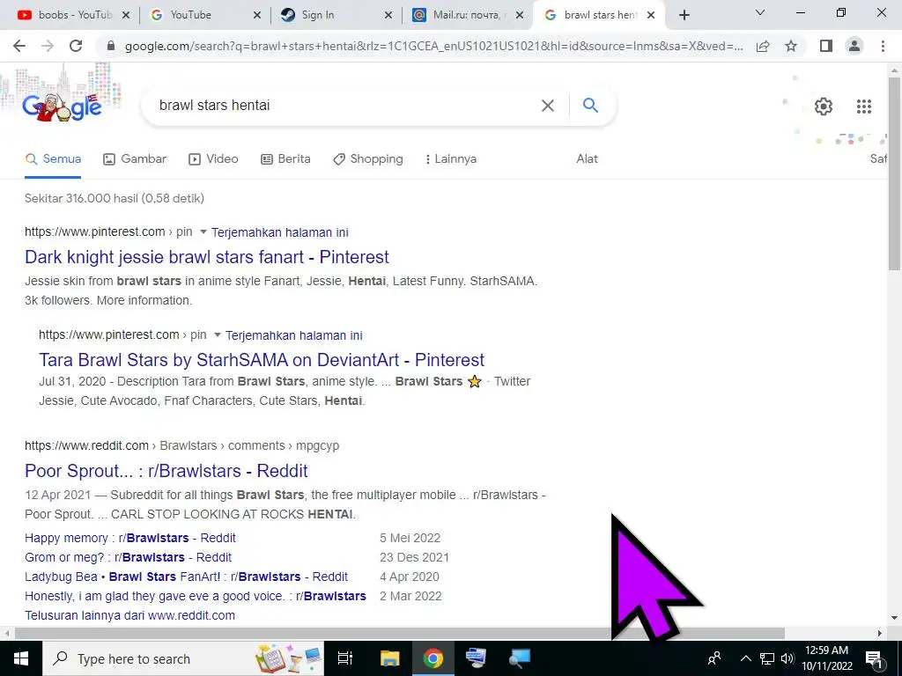Open the Chrome three-dot menu
Screen dimensions: 902x676
click(x=883, y=46)
